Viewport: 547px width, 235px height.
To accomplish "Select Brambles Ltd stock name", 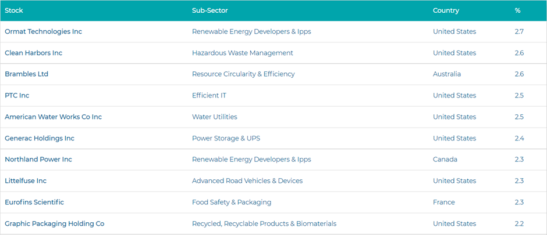I will [27, 74].
